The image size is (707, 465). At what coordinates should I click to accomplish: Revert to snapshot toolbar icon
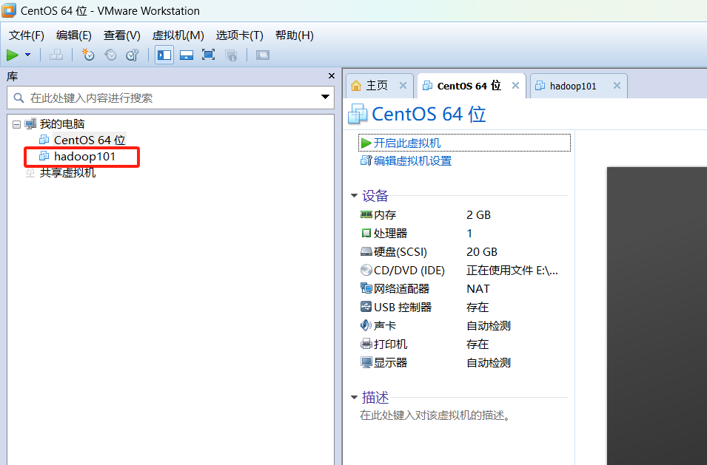point(110,55)
